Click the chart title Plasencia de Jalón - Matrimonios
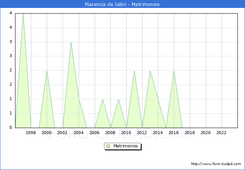245x170 pixels. pos(122,4)
